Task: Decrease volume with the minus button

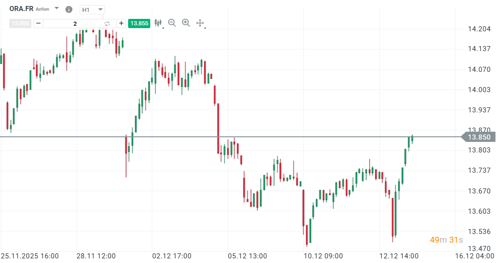Action: [x=38, y=23]
